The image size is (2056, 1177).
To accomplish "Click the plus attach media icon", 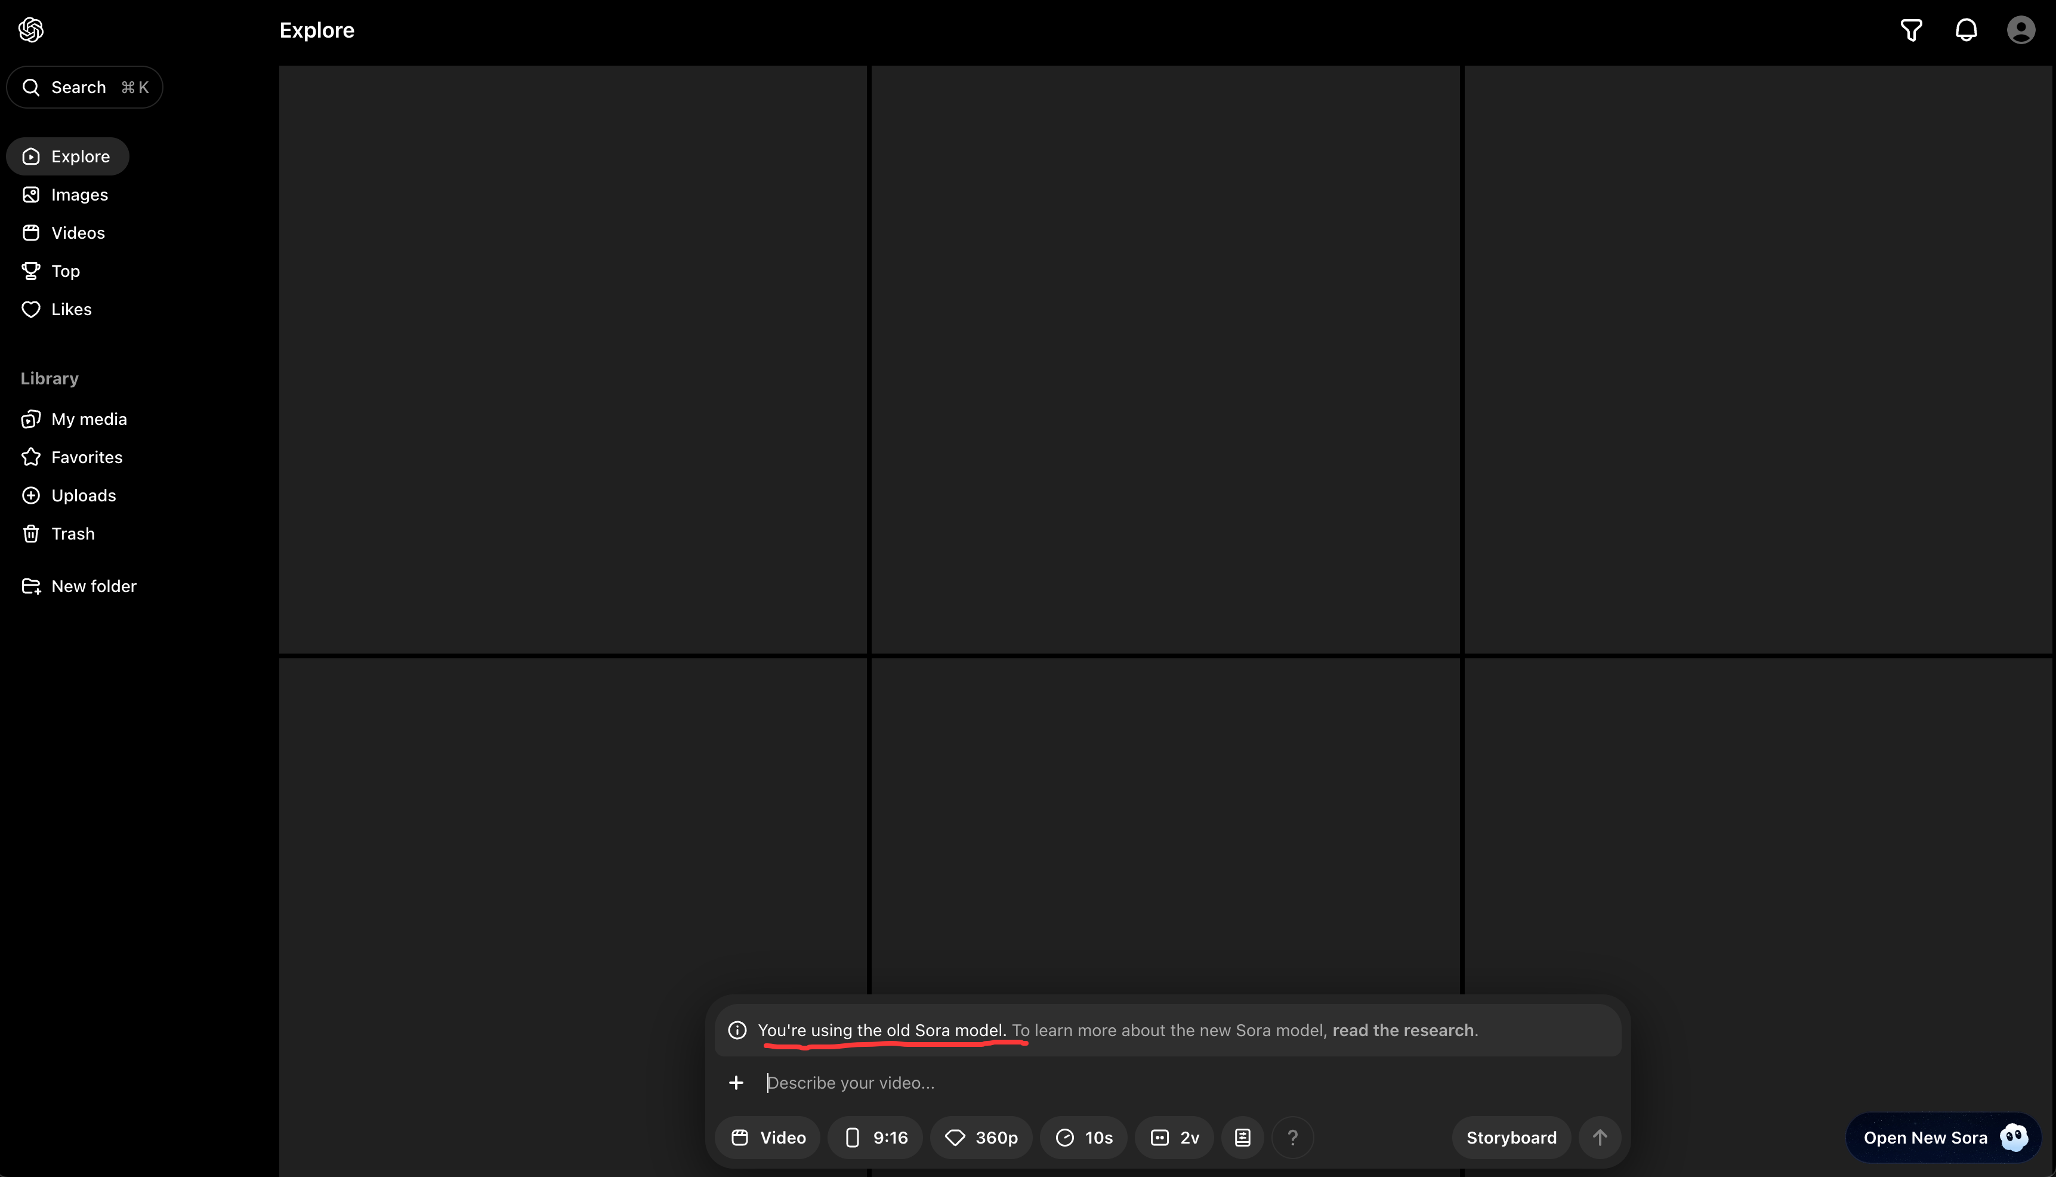I will click(736, 1083).
